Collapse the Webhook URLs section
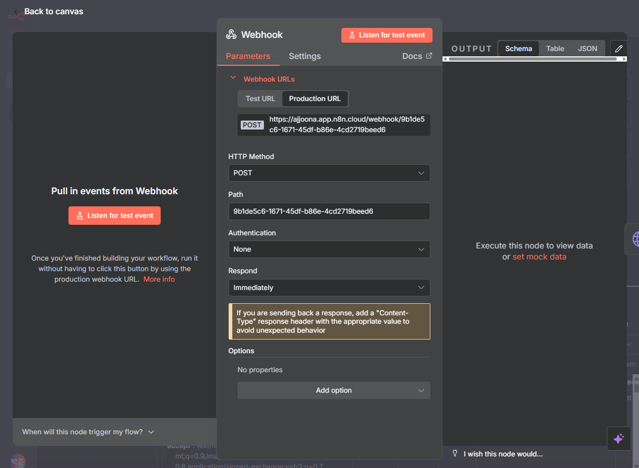This screenshot has height=468, width=639. (233, 78)
